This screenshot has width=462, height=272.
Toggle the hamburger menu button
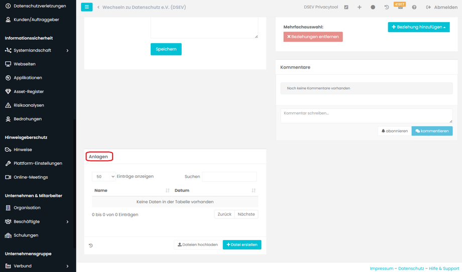point(86,7)
